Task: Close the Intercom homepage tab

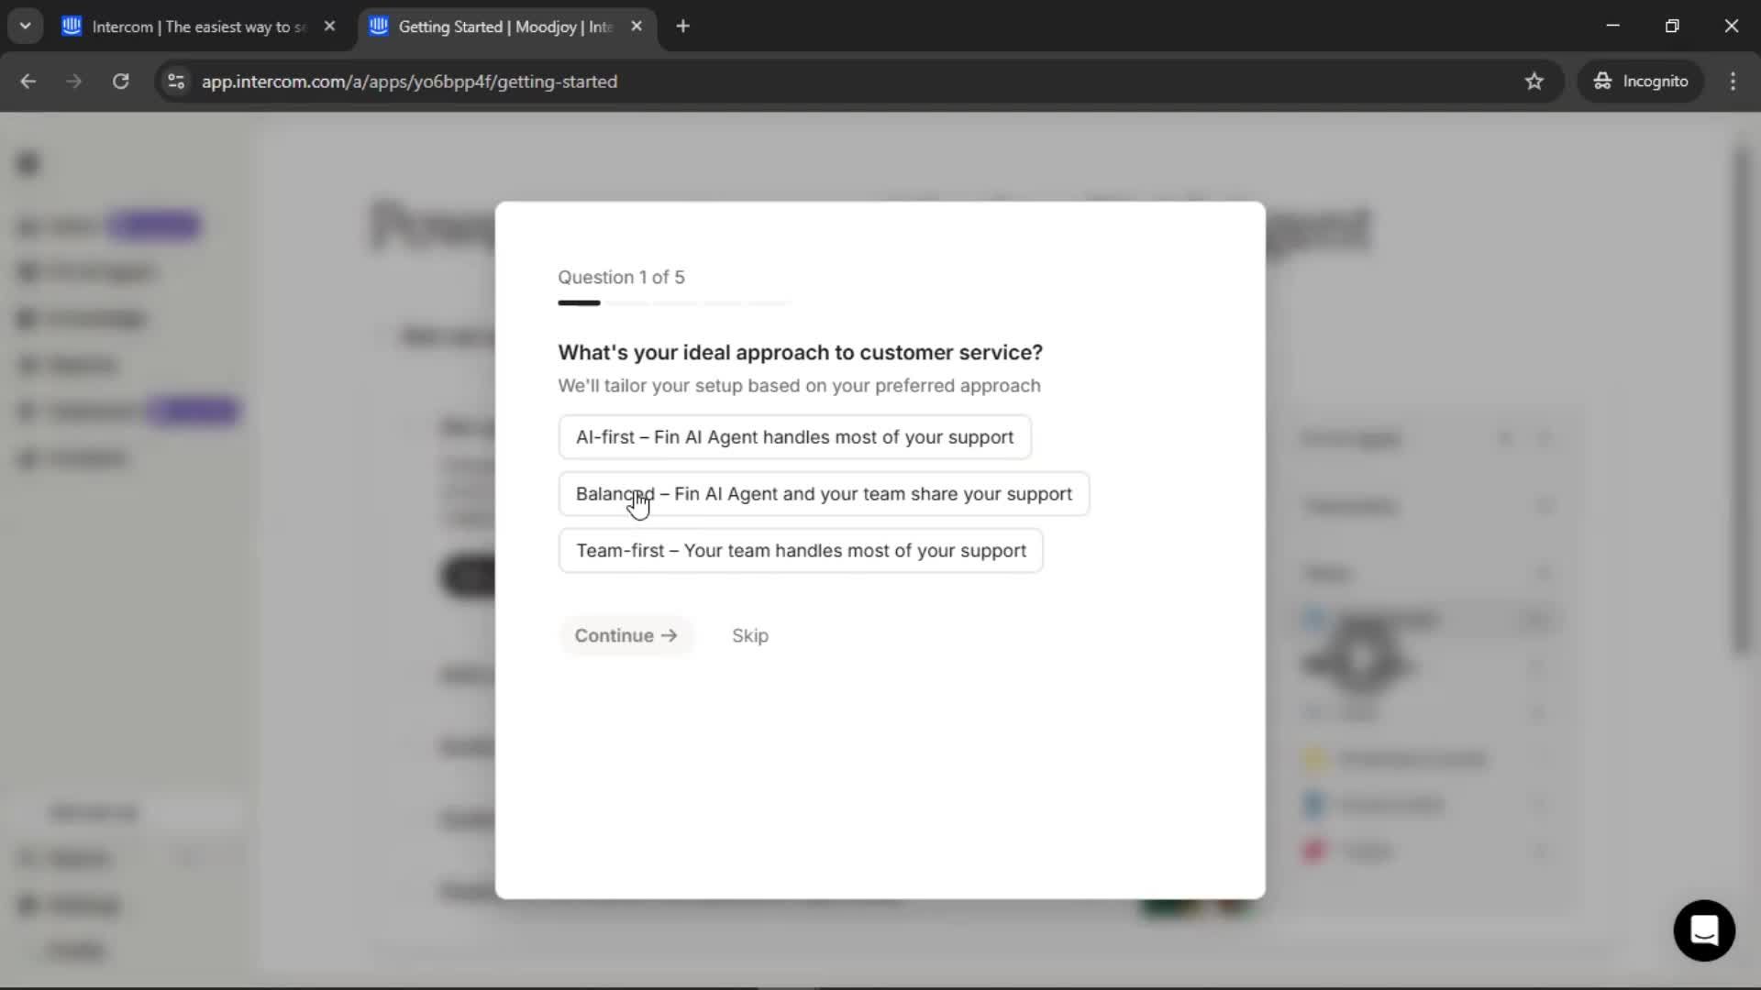Action: click(330, 27)
